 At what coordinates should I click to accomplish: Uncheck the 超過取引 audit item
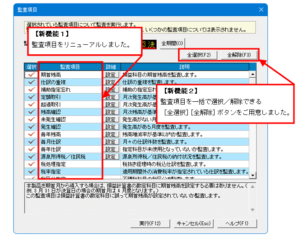31,105
